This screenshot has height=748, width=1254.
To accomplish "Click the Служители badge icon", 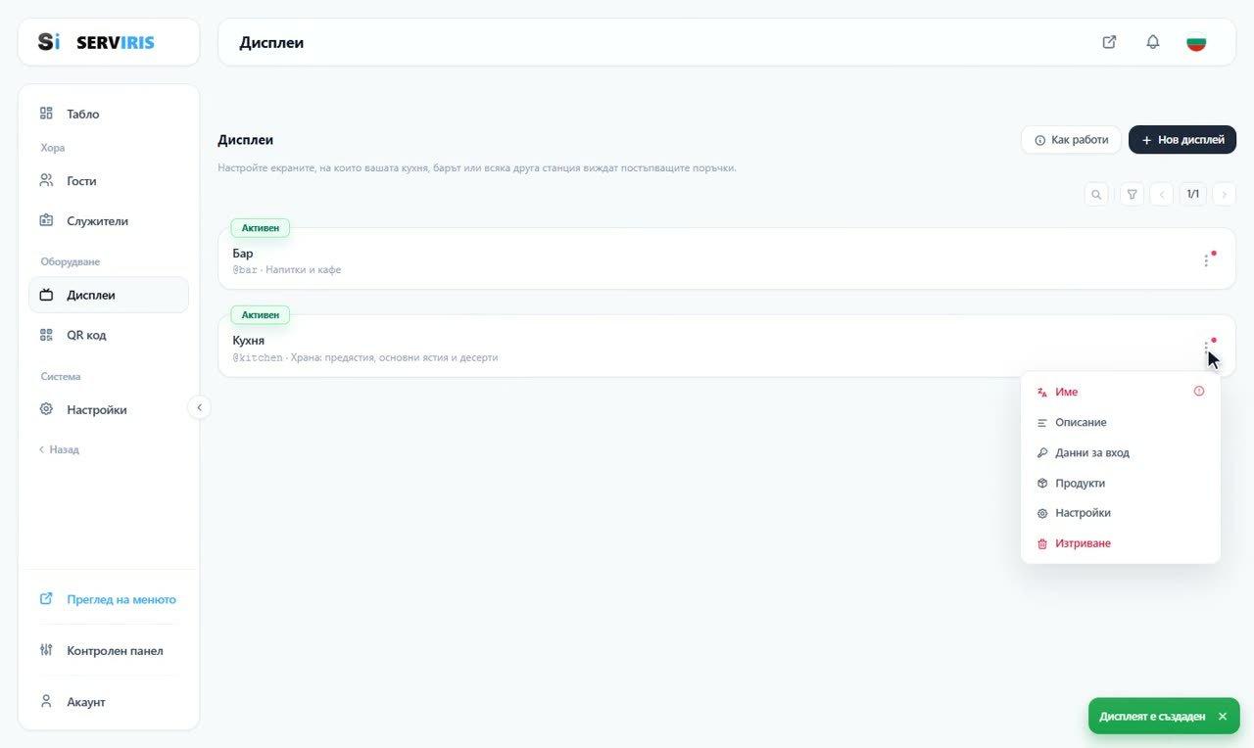I will tap(46, 220).
